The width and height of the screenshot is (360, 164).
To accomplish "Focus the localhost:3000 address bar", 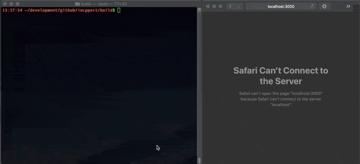I will click(281, 6).
